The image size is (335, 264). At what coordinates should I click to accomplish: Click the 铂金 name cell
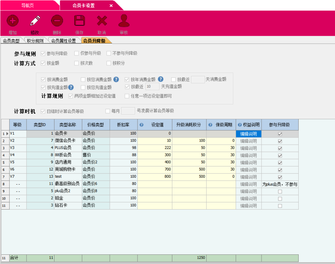tap(68, 198)
